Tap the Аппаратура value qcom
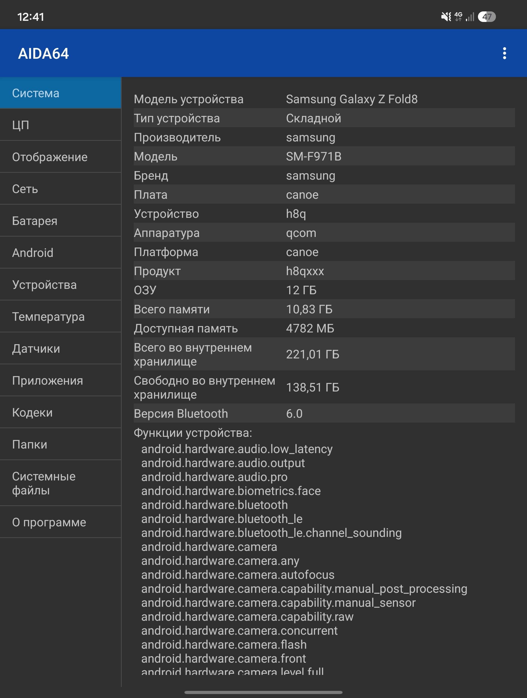Image resolution: width=527 pixels, height=698 pixels. point(301,233)
